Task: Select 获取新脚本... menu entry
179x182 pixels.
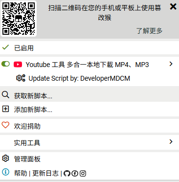Action: pyautogui.click(x=89, y=94)
